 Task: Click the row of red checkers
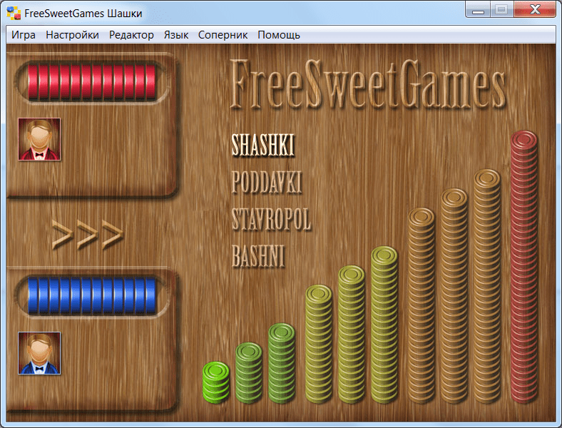click(x=92, y=82)
